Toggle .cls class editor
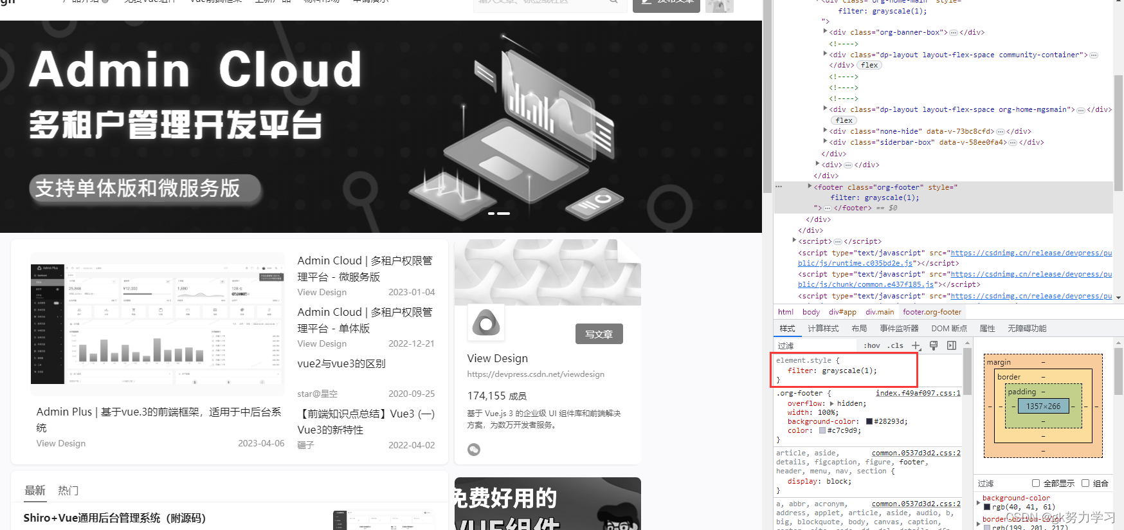1124x530 pixels. tap(896, 345)
